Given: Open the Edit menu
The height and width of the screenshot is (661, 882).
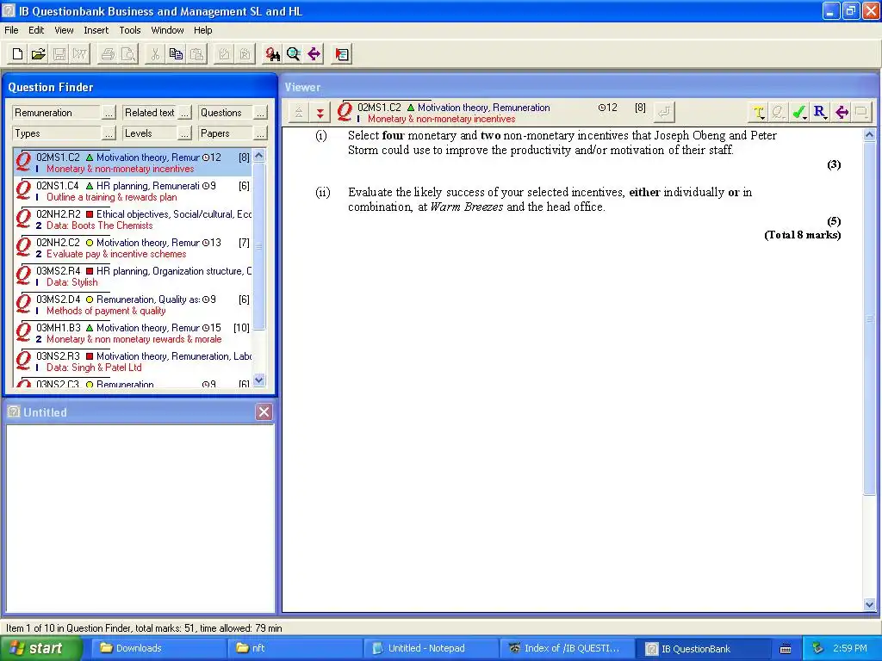Looking at the screenshot, I should (36, 30).
